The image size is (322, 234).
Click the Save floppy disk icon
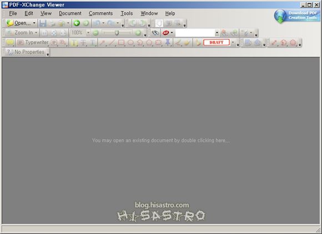pyautogui.click(x=43, y=23)
